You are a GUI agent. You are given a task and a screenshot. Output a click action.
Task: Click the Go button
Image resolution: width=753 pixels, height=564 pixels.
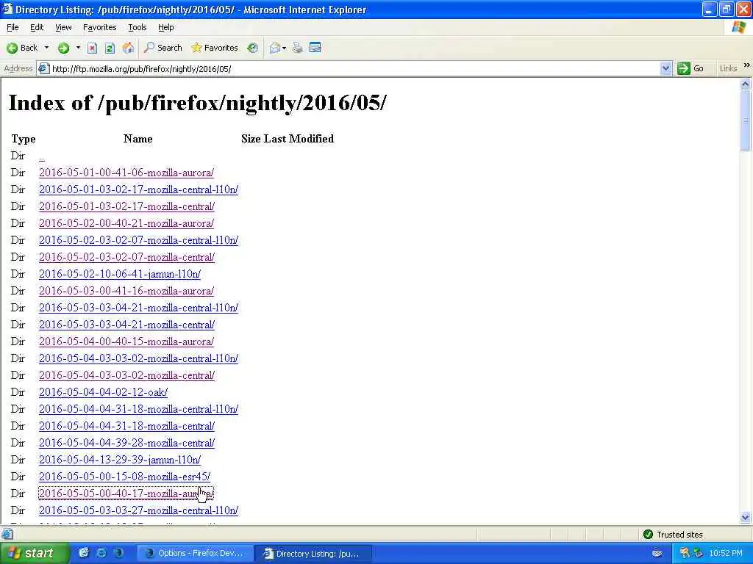tap(690, 68)
